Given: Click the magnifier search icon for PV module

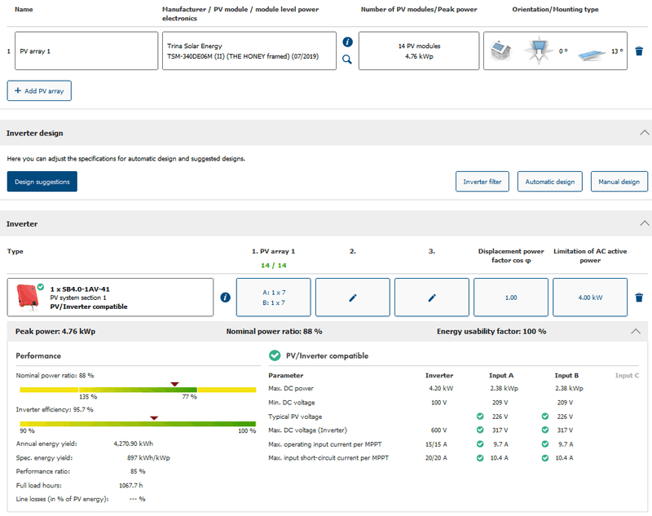Looking at the screenshot, I should coord(347,60).
